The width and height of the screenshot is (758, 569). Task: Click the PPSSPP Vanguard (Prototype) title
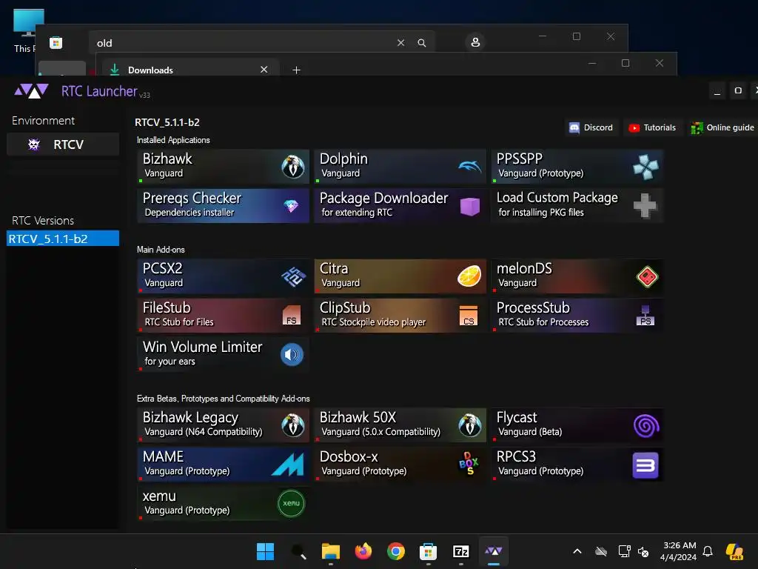pos(520,159)
